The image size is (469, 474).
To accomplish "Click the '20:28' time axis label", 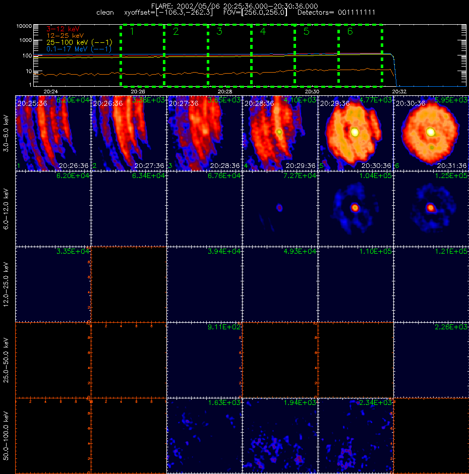I will click(225, 91).
